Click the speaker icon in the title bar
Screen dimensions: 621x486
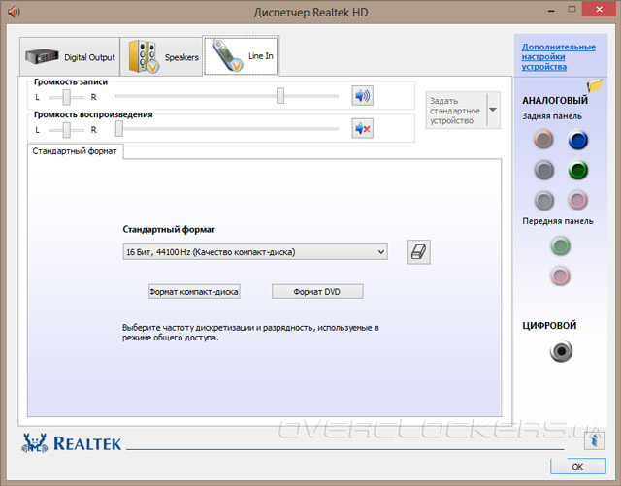pos(14,12)
